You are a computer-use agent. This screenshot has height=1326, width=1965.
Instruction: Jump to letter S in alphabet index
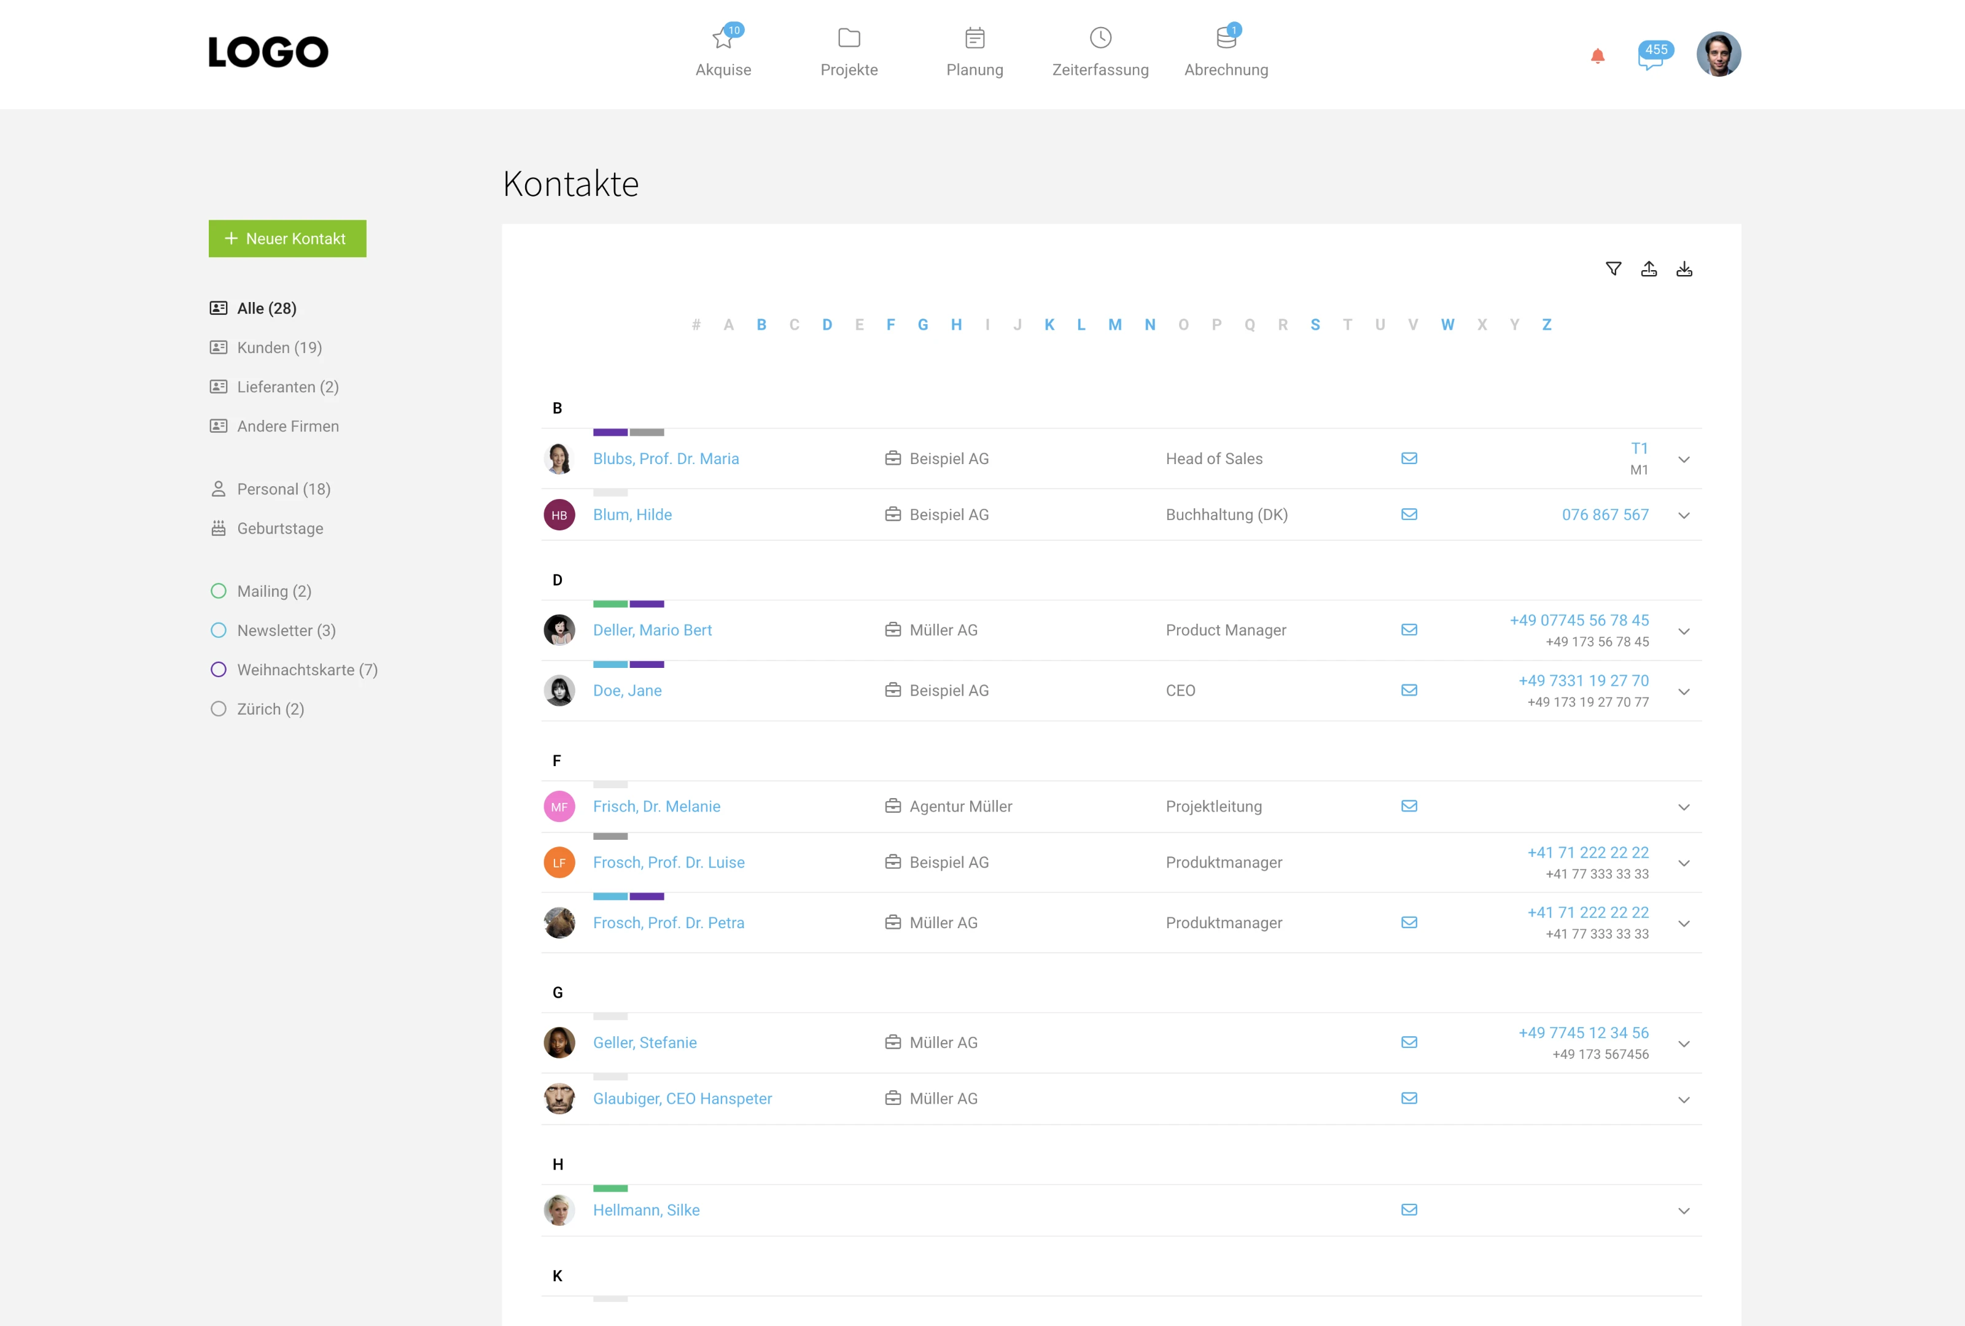tap(1315, 325)
